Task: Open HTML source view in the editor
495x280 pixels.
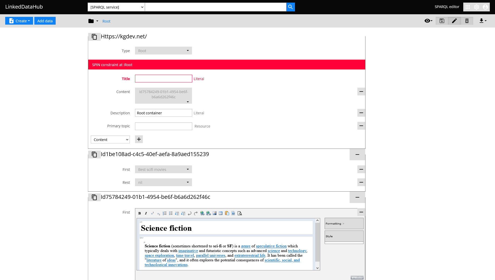Action: (234, 213)
